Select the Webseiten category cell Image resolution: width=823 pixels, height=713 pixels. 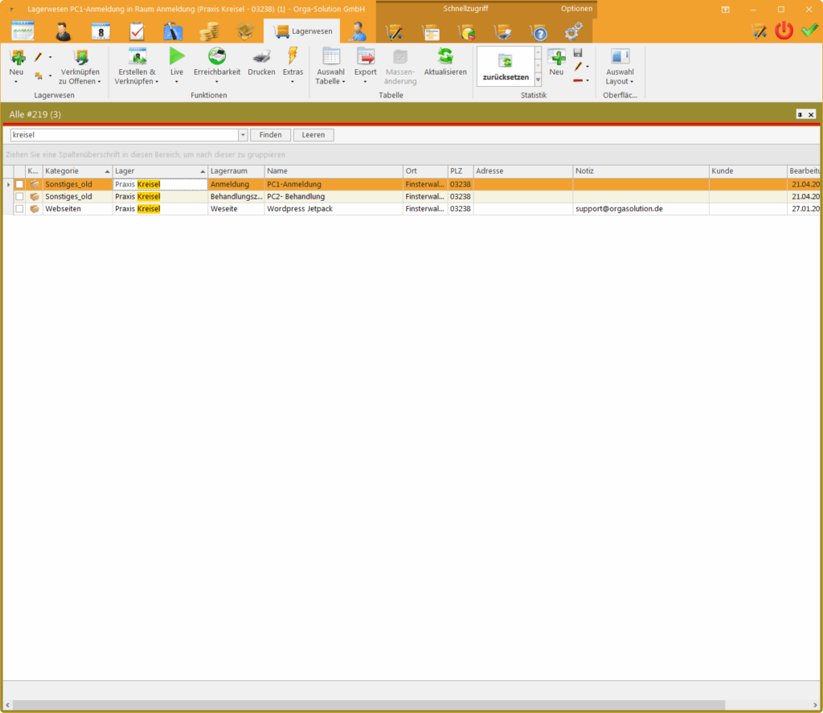(x=78, y=208)
